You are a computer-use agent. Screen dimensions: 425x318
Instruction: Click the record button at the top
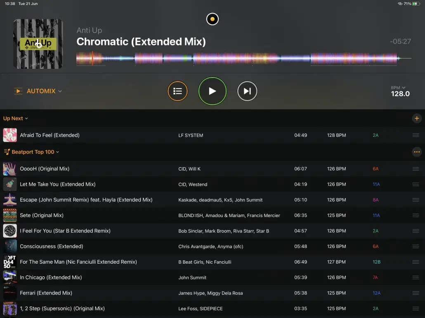pos(212,19)
